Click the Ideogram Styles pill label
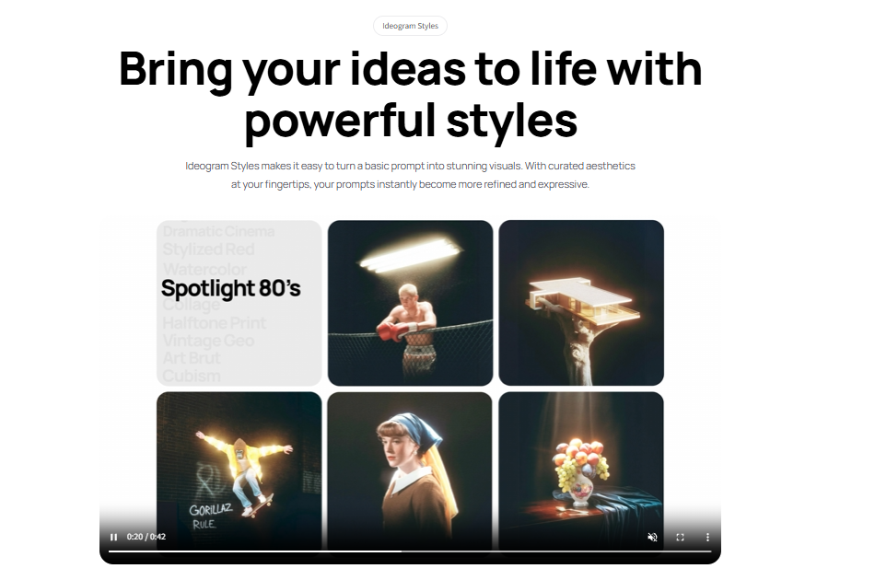This screenshot has height=580, width=875. 410,26
